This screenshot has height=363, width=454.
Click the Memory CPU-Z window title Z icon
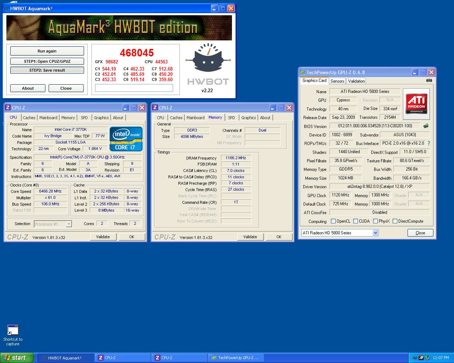coord(155,108)
